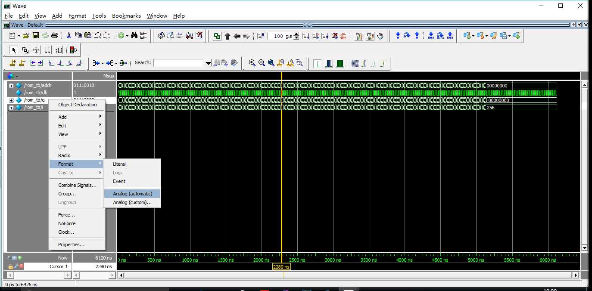Click the 2280 ns cursor time marker
Screen dimensions: 592x291
point(281,267)
